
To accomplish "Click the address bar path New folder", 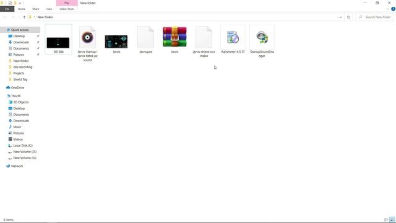I will pos(45,17).
